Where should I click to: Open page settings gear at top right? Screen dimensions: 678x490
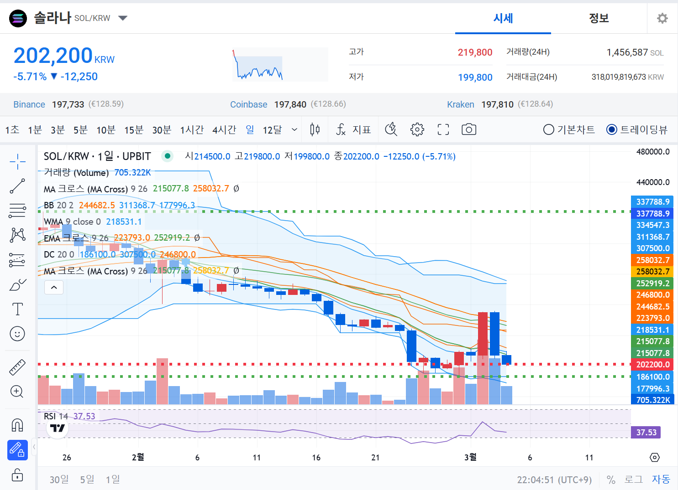(x=662, y=18)
